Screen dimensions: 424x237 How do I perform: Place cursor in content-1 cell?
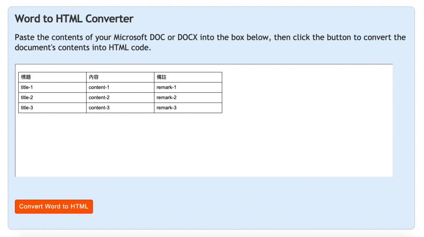120,87
